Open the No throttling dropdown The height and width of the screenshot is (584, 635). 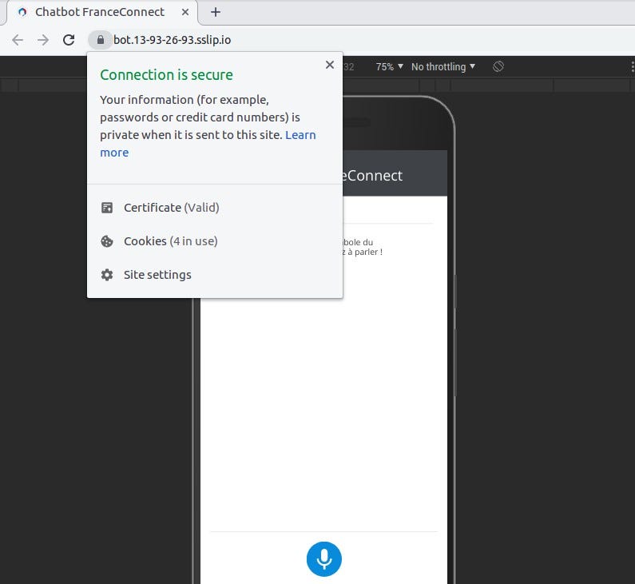click(x=443, y=66)
